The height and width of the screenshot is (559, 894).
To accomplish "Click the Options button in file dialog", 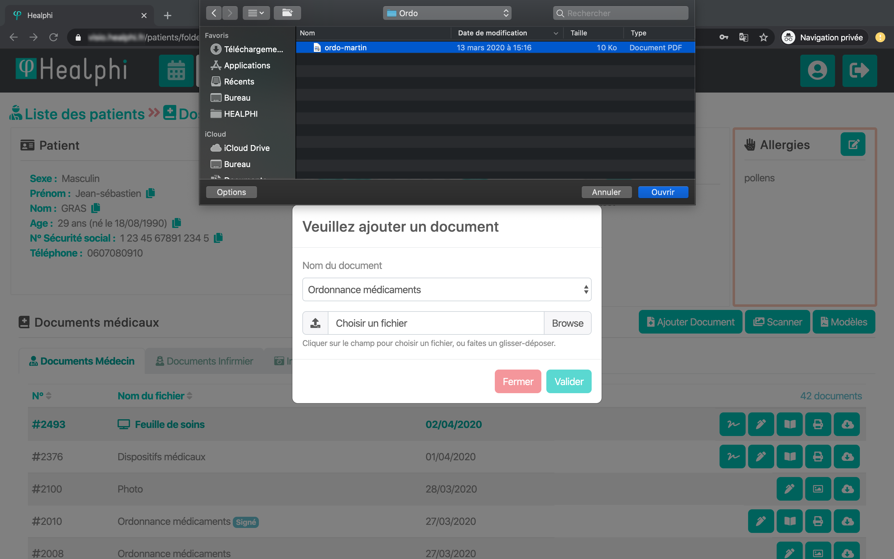I will pos(231,192).
